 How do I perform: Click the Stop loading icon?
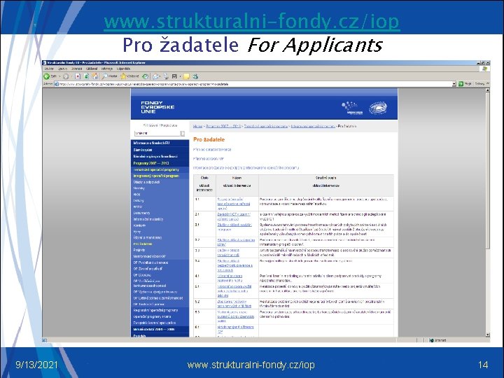tap(78, 76)
